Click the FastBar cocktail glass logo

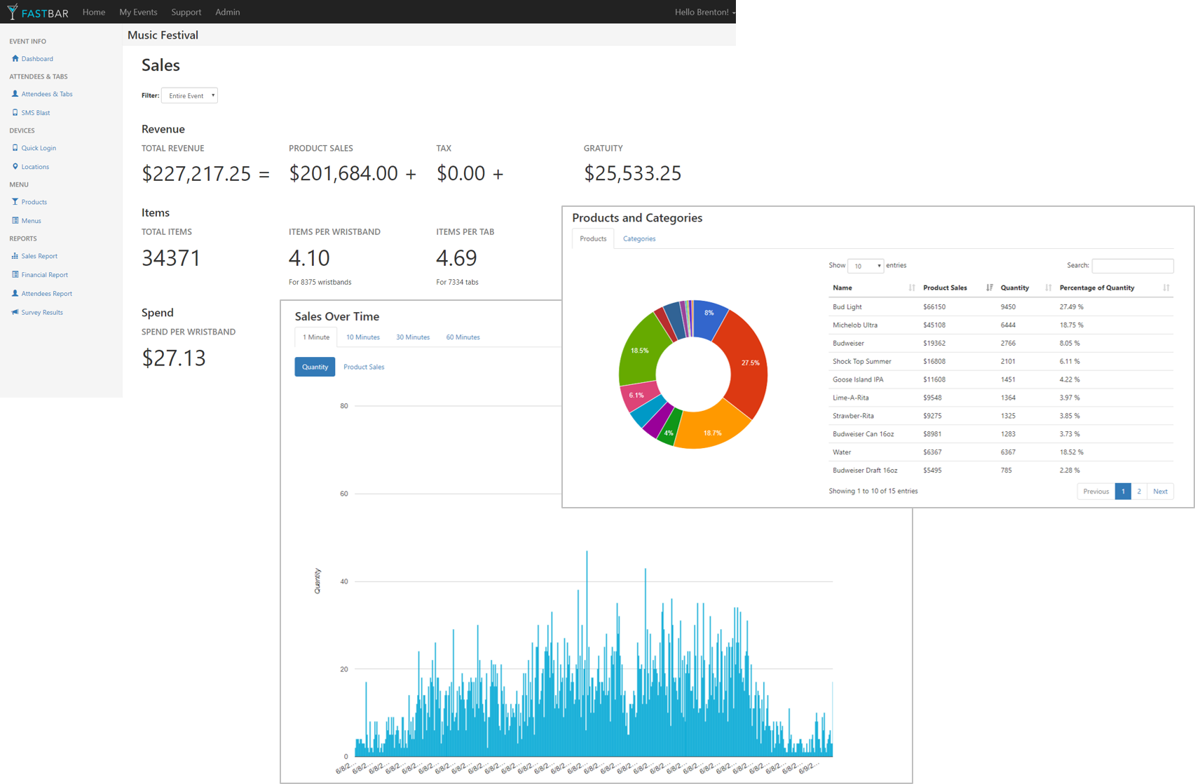pyautogui.click(x=12, y=11)
